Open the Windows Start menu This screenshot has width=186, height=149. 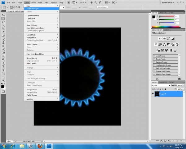(x=4, y=146)
